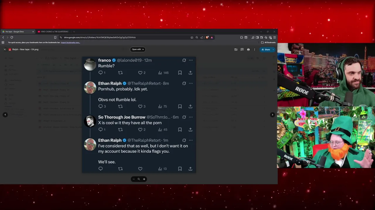The image size is (375, 210).
Task: Go back in browser history
Action: (x=3, y=37)
